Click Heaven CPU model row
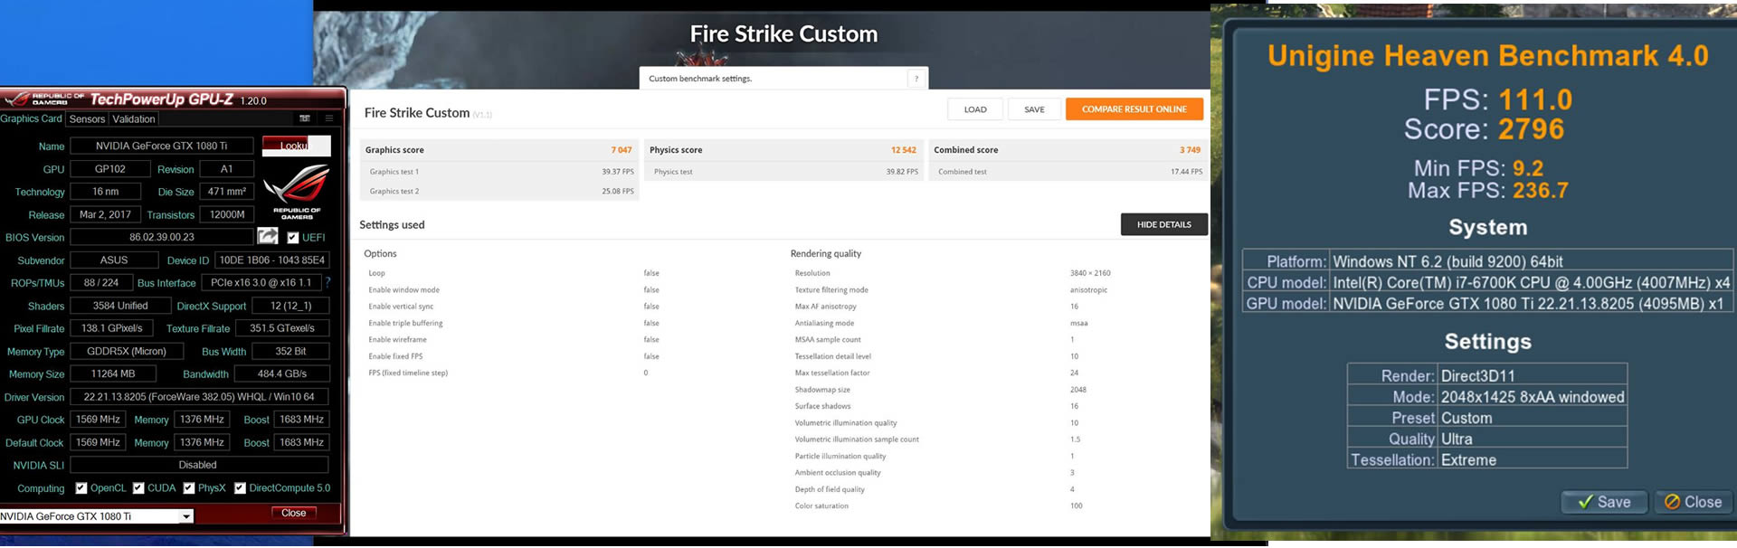 (1487, 283)
